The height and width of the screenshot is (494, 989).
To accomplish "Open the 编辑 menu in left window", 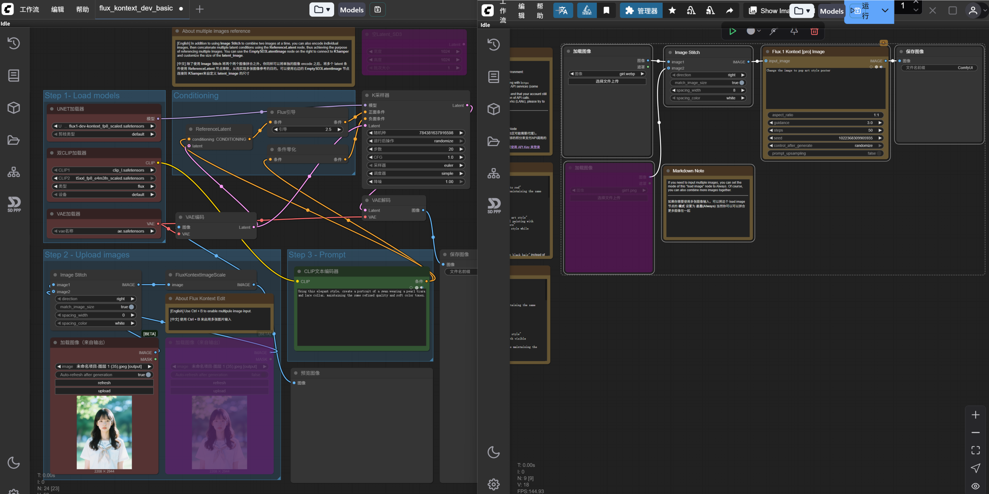I will (58, 9).
